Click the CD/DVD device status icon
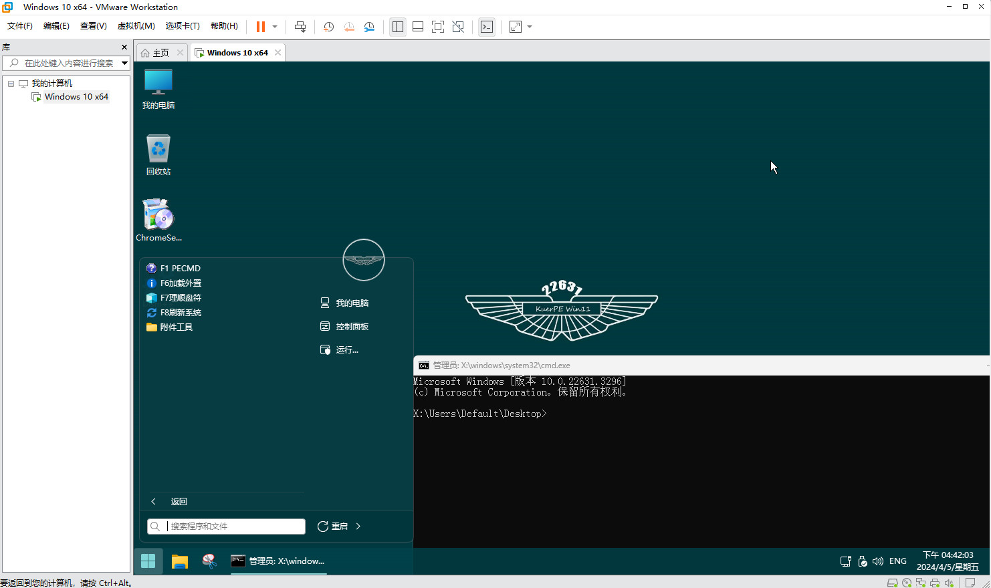Viewport: 991px width, 588px height. (x=907, y=583)
